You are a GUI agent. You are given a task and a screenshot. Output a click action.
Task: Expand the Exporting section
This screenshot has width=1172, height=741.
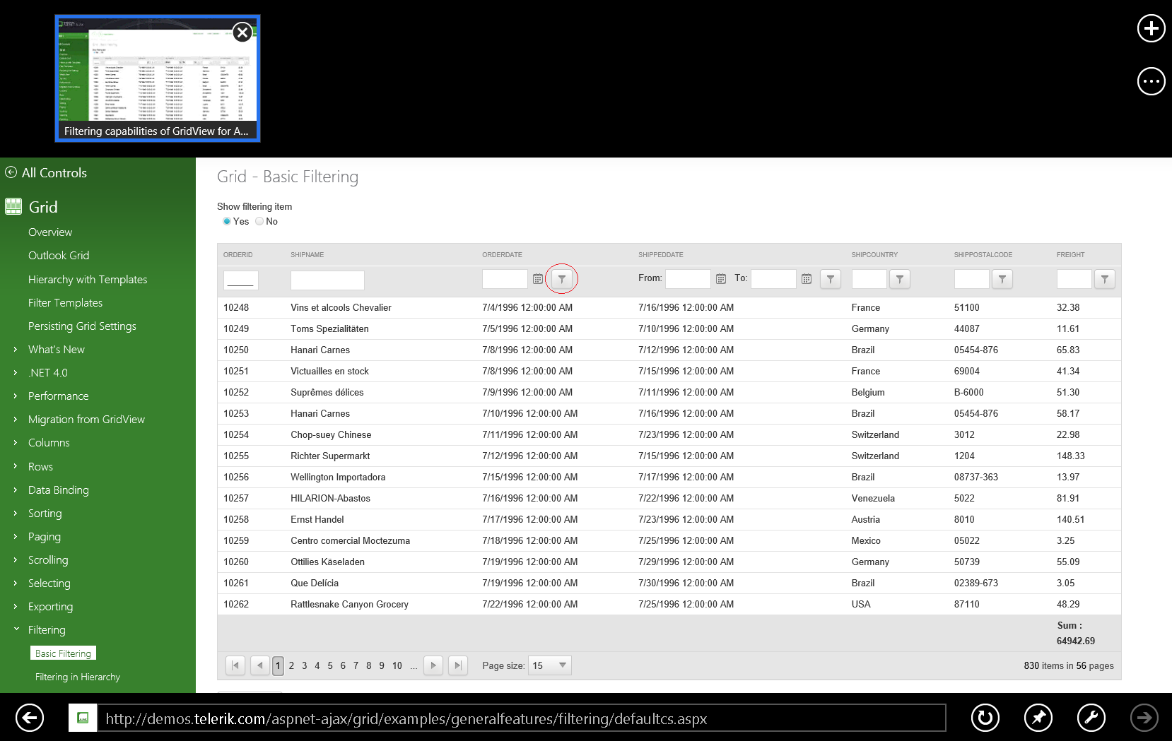(x=15, y=606)
